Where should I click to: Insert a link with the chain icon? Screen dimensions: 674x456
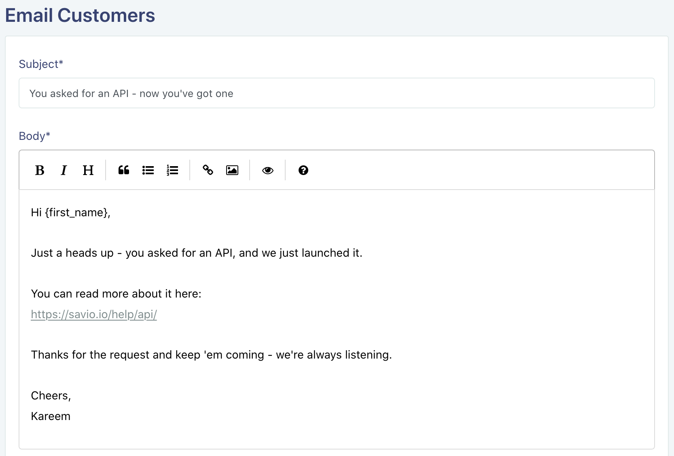[x=208, y=170]
